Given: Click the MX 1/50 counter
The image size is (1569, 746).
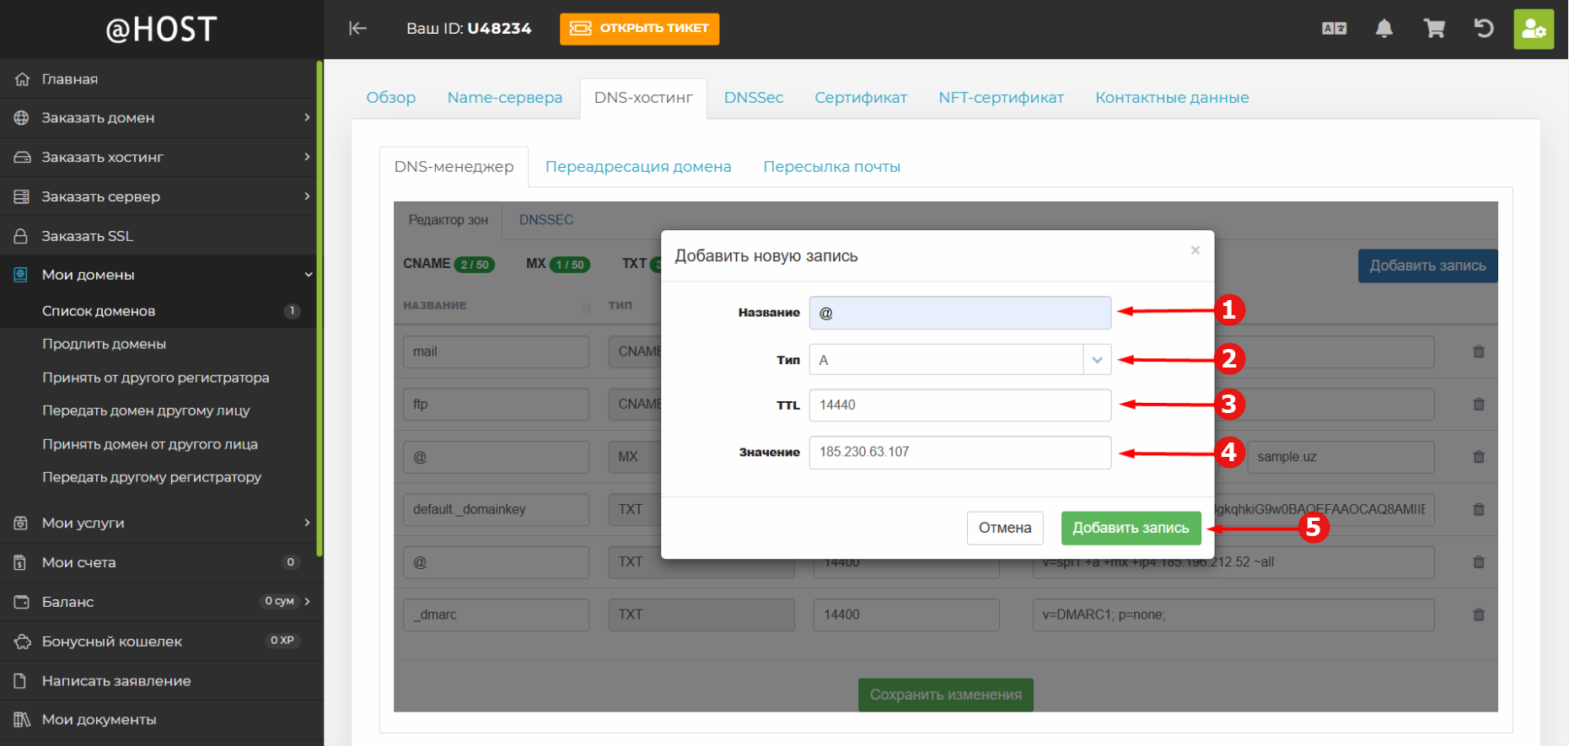Looking at the screenshot, I should pos(557,264).
